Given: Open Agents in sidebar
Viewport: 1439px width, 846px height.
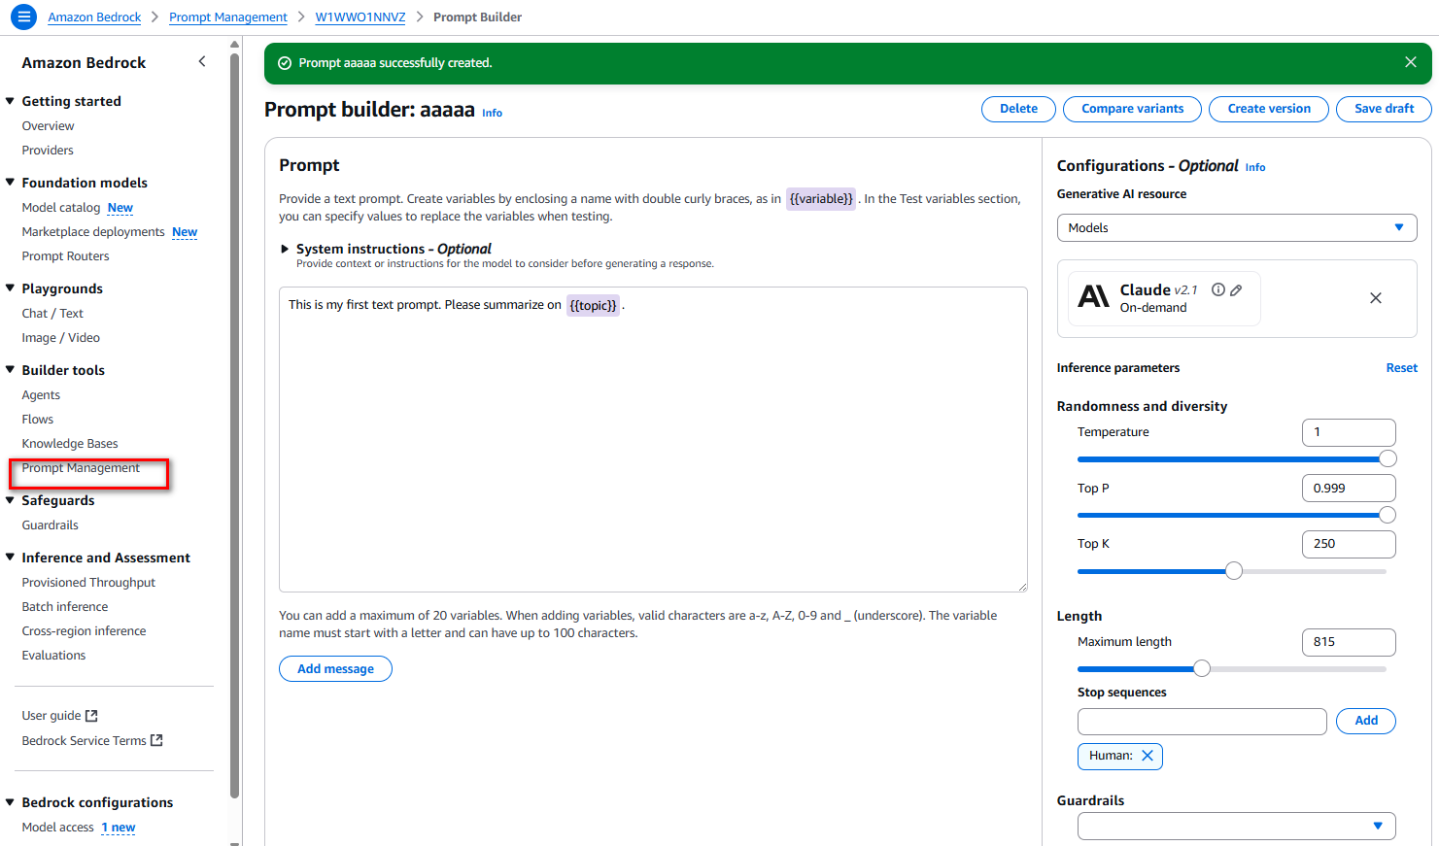Looking at the screenshot, I should pos(41,395).
